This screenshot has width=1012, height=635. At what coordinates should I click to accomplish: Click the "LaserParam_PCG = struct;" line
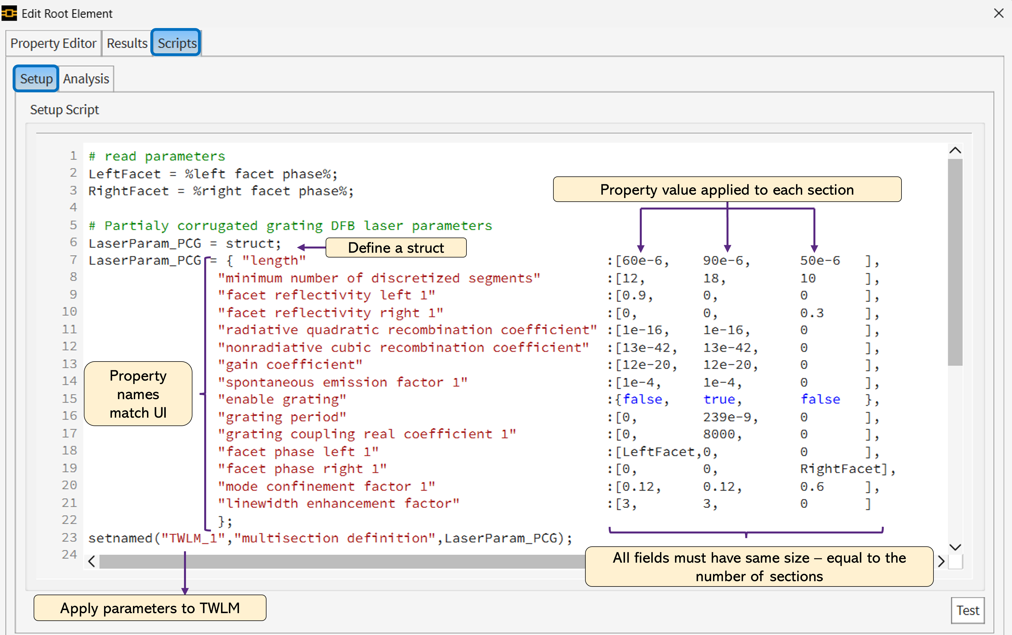point(185,243)
